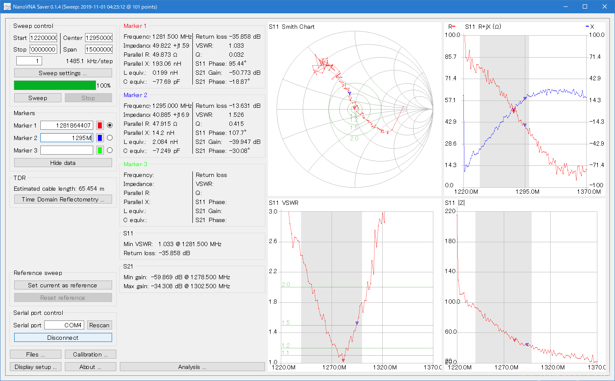Open the red Marker 1 color picker
The width and height of the screenshot is (615, 381).
tap(100, 125)
